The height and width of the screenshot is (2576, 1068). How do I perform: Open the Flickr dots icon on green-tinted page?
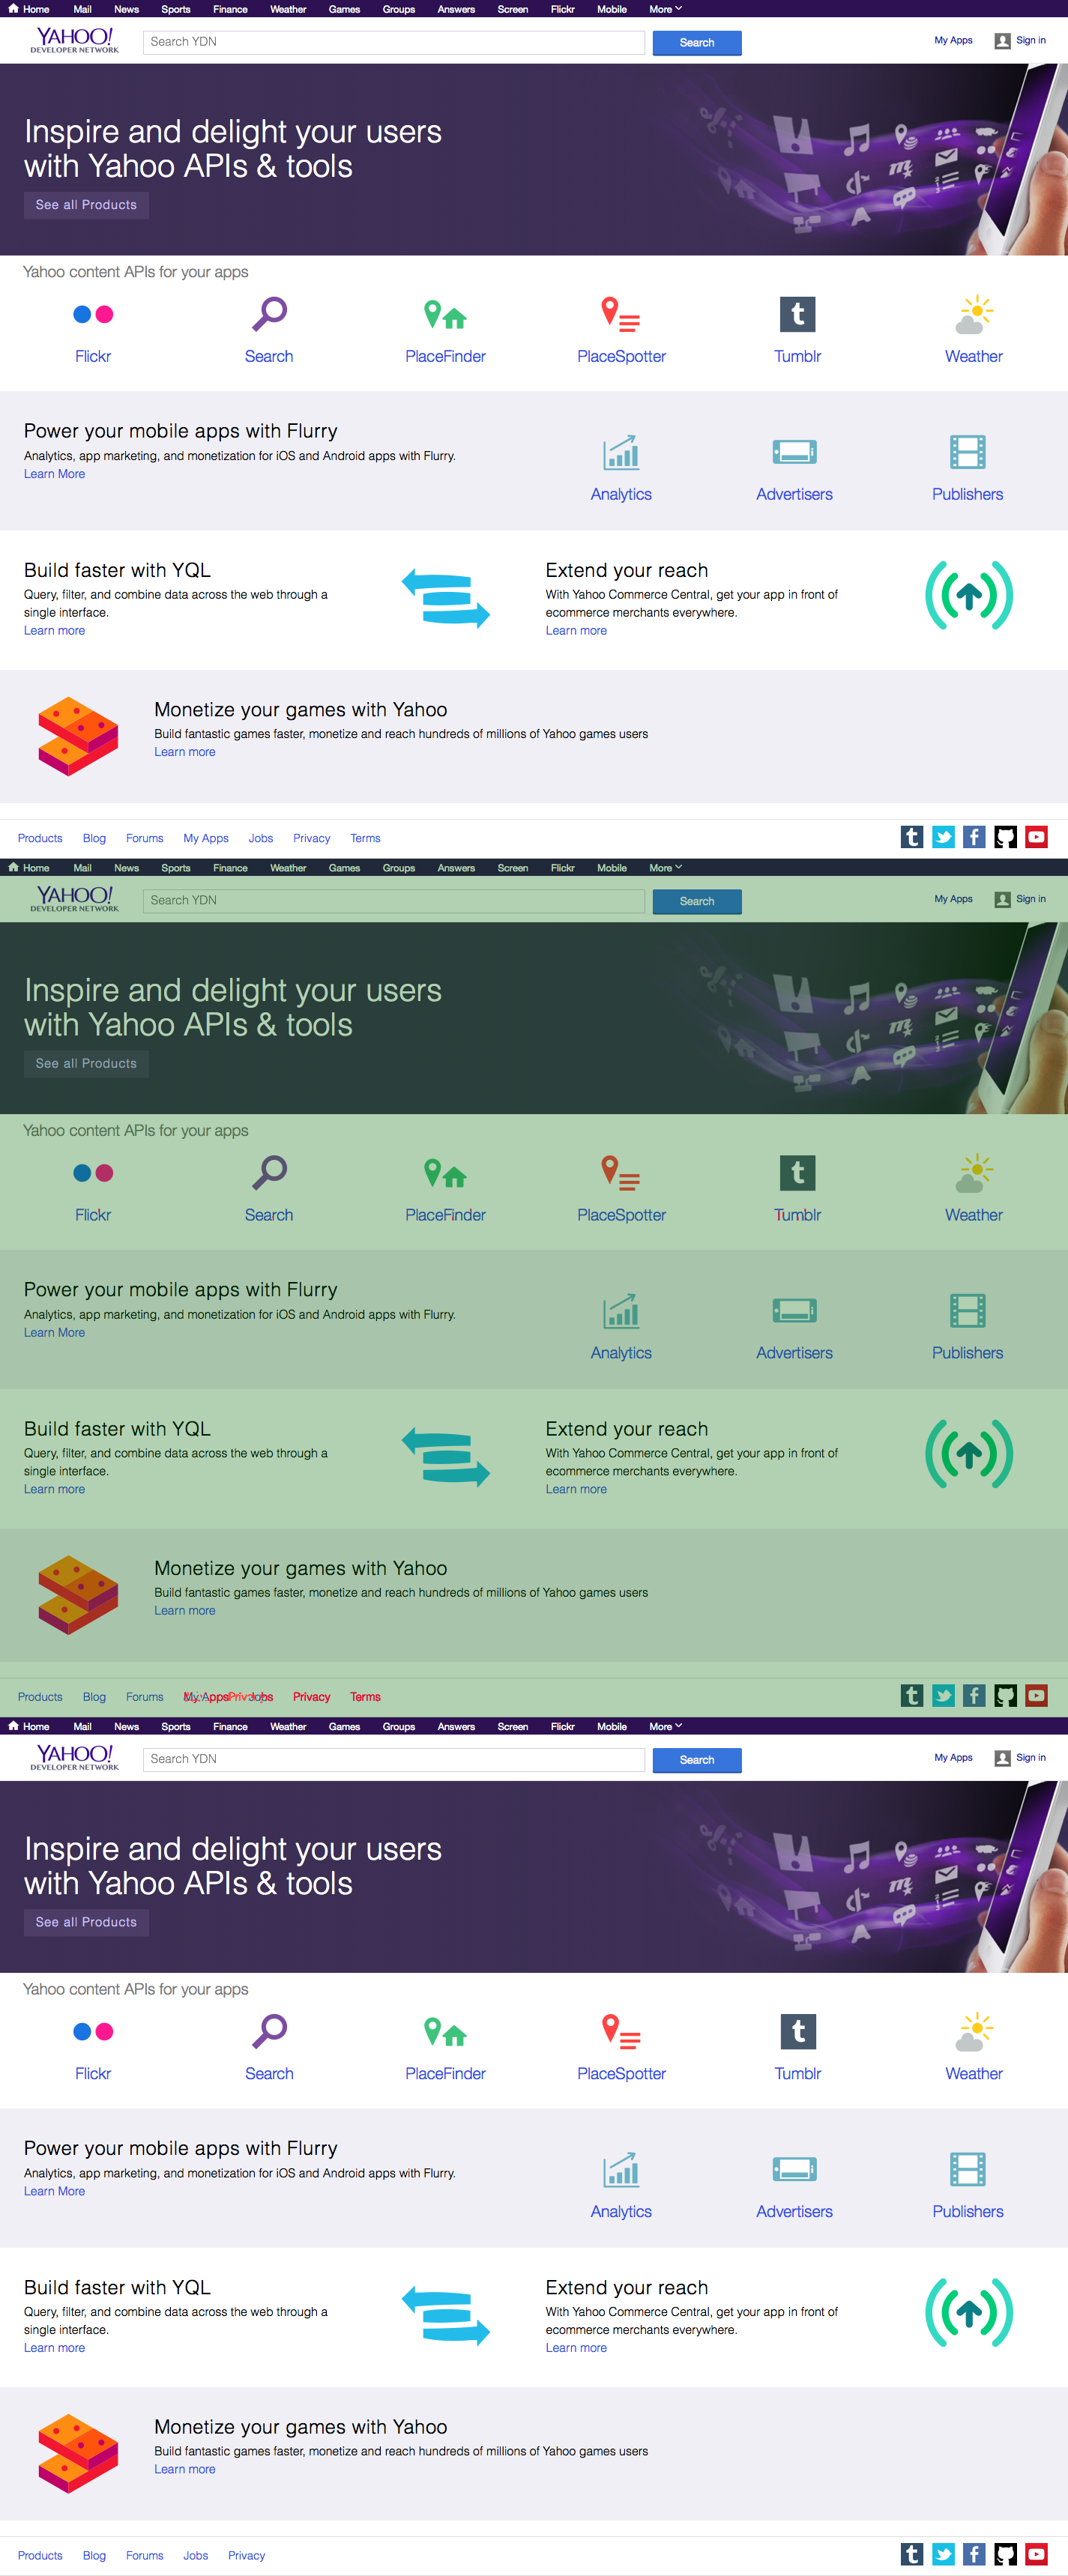pos(93,1173)
